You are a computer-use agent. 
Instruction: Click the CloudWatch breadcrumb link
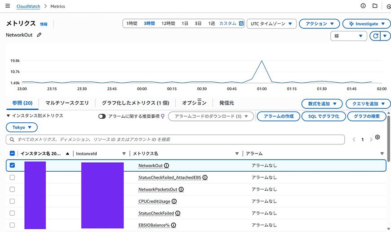click(28, 6)
